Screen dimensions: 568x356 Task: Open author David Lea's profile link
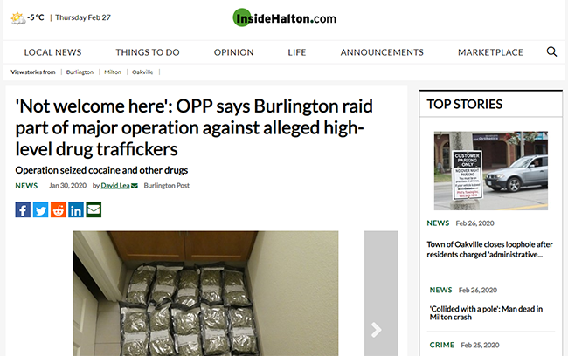pos(115,186)
